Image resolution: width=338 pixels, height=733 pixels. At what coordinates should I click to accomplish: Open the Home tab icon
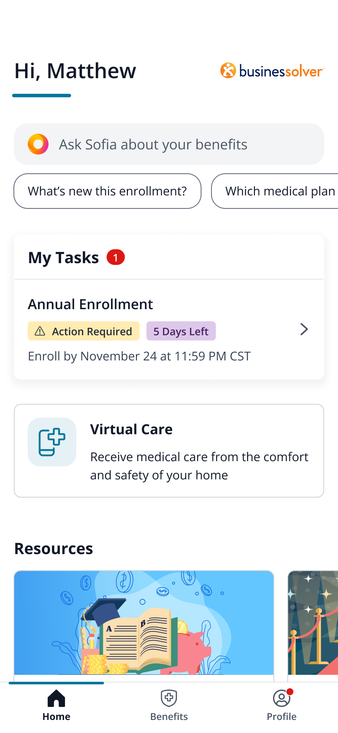click(56, 698)
